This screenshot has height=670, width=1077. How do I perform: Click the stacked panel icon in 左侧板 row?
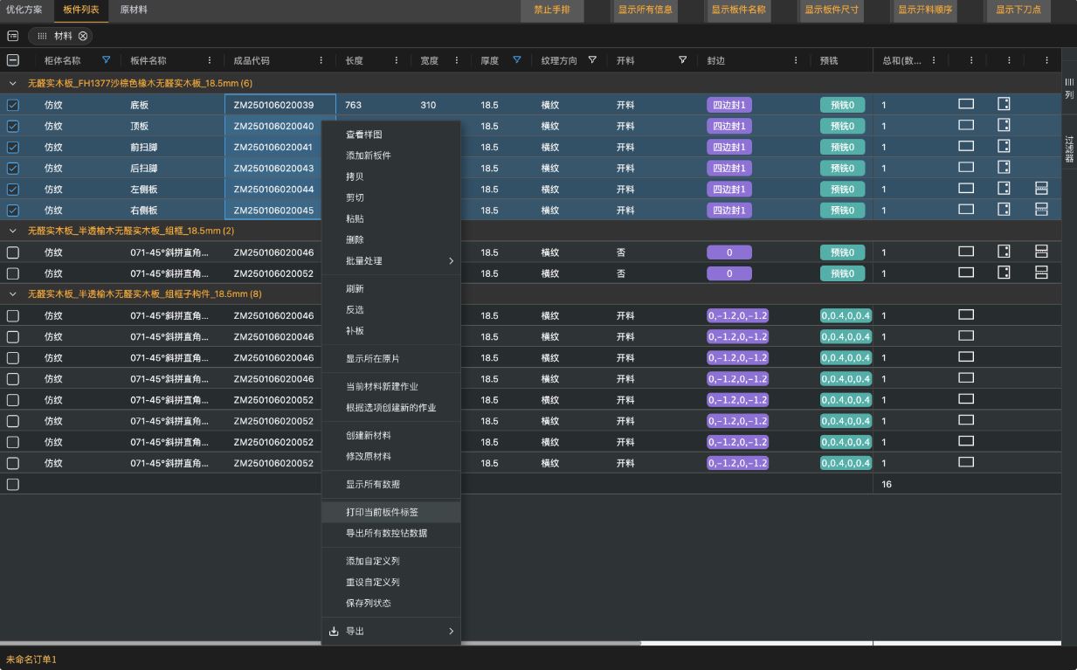1041,189
